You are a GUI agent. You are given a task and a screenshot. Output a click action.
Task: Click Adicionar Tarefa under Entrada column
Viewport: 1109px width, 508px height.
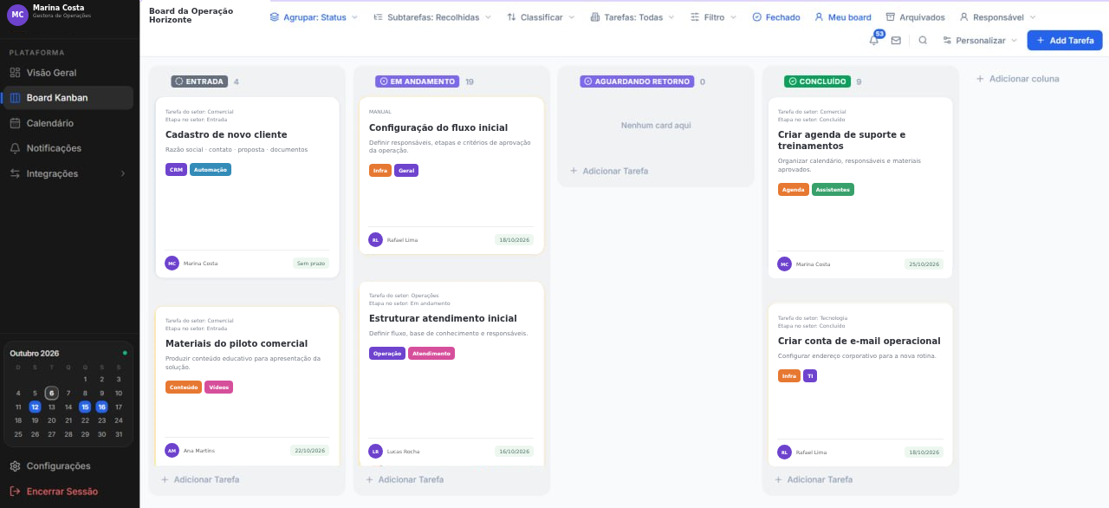coord(199,479)
